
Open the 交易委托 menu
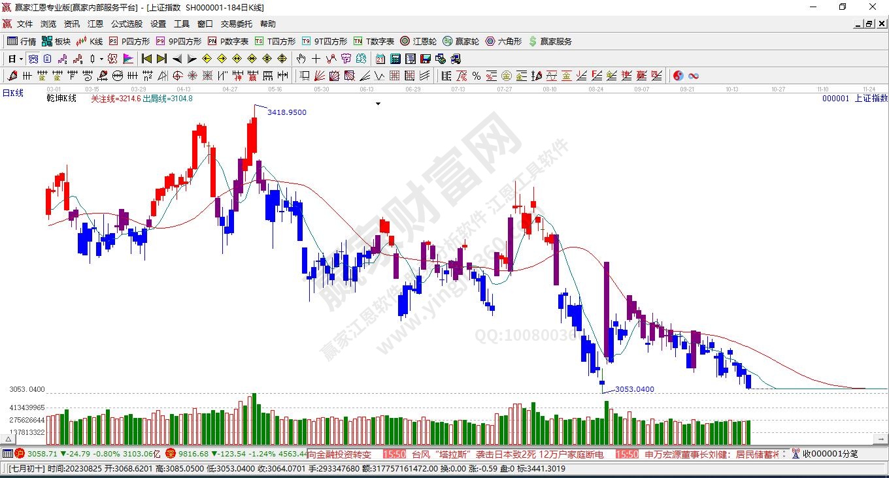click(x=236, y=24)
